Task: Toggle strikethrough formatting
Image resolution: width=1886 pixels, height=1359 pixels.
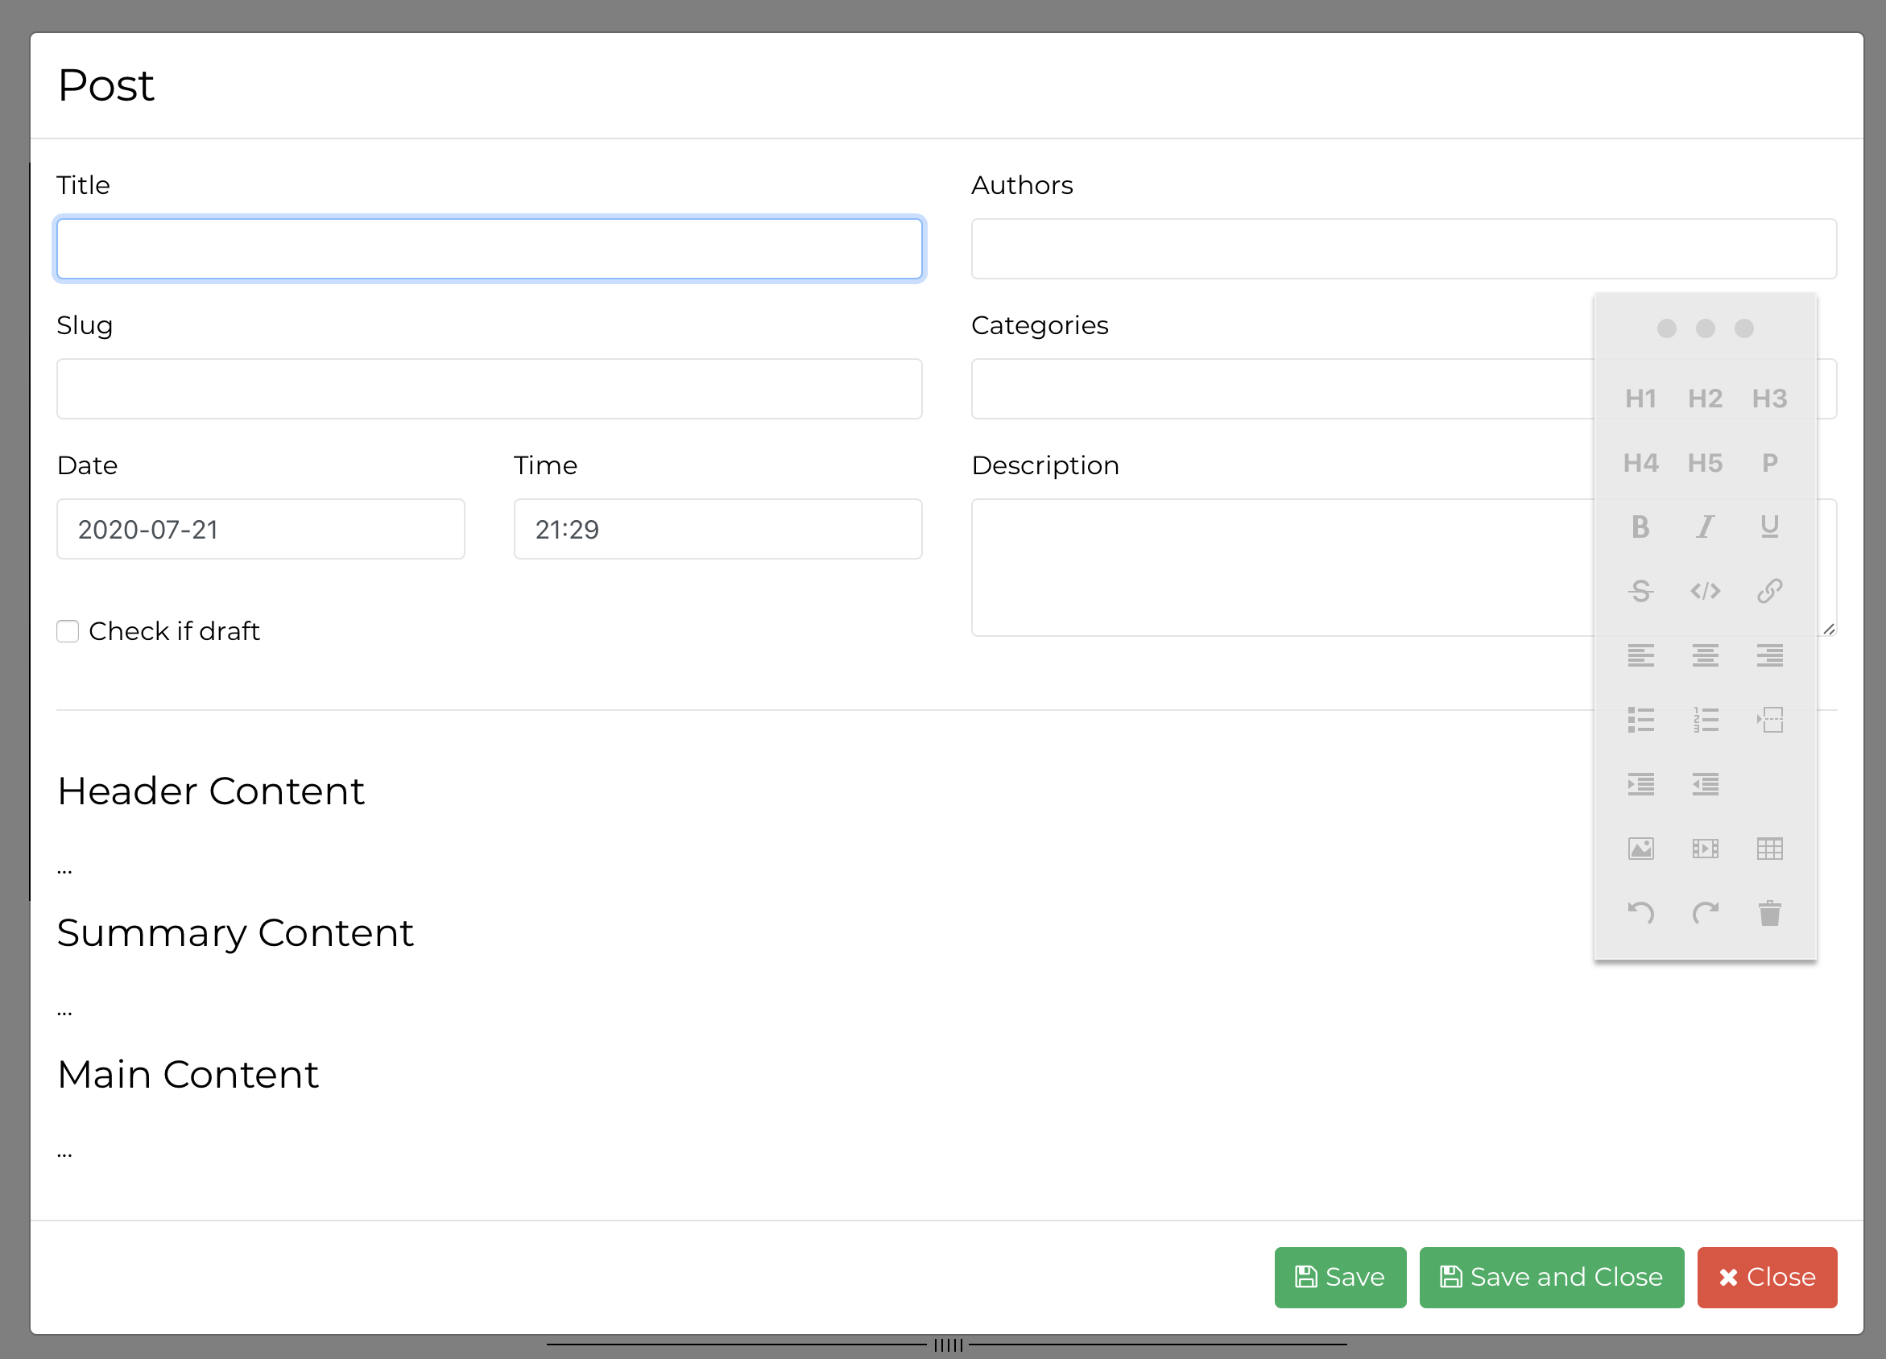Action: point(1640,591)
